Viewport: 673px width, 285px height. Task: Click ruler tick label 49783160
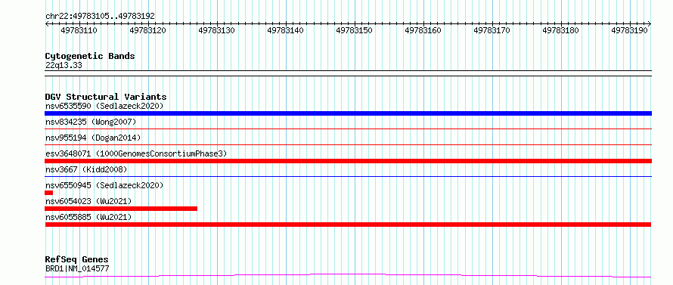(x=423, y=30)
